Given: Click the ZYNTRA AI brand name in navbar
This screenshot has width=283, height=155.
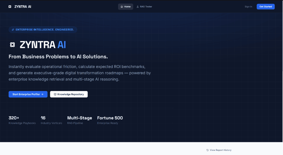Looking at the screenshot, I should [23, 7].
